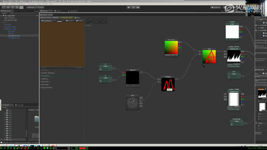
Task: Toggle the Skybox checkbox
Action: click(x=67, y=21)
